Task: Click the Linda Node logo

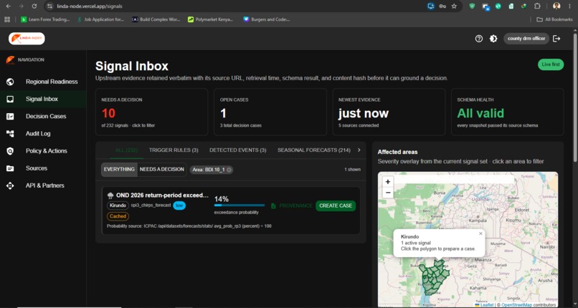Action: pos(27,39)
